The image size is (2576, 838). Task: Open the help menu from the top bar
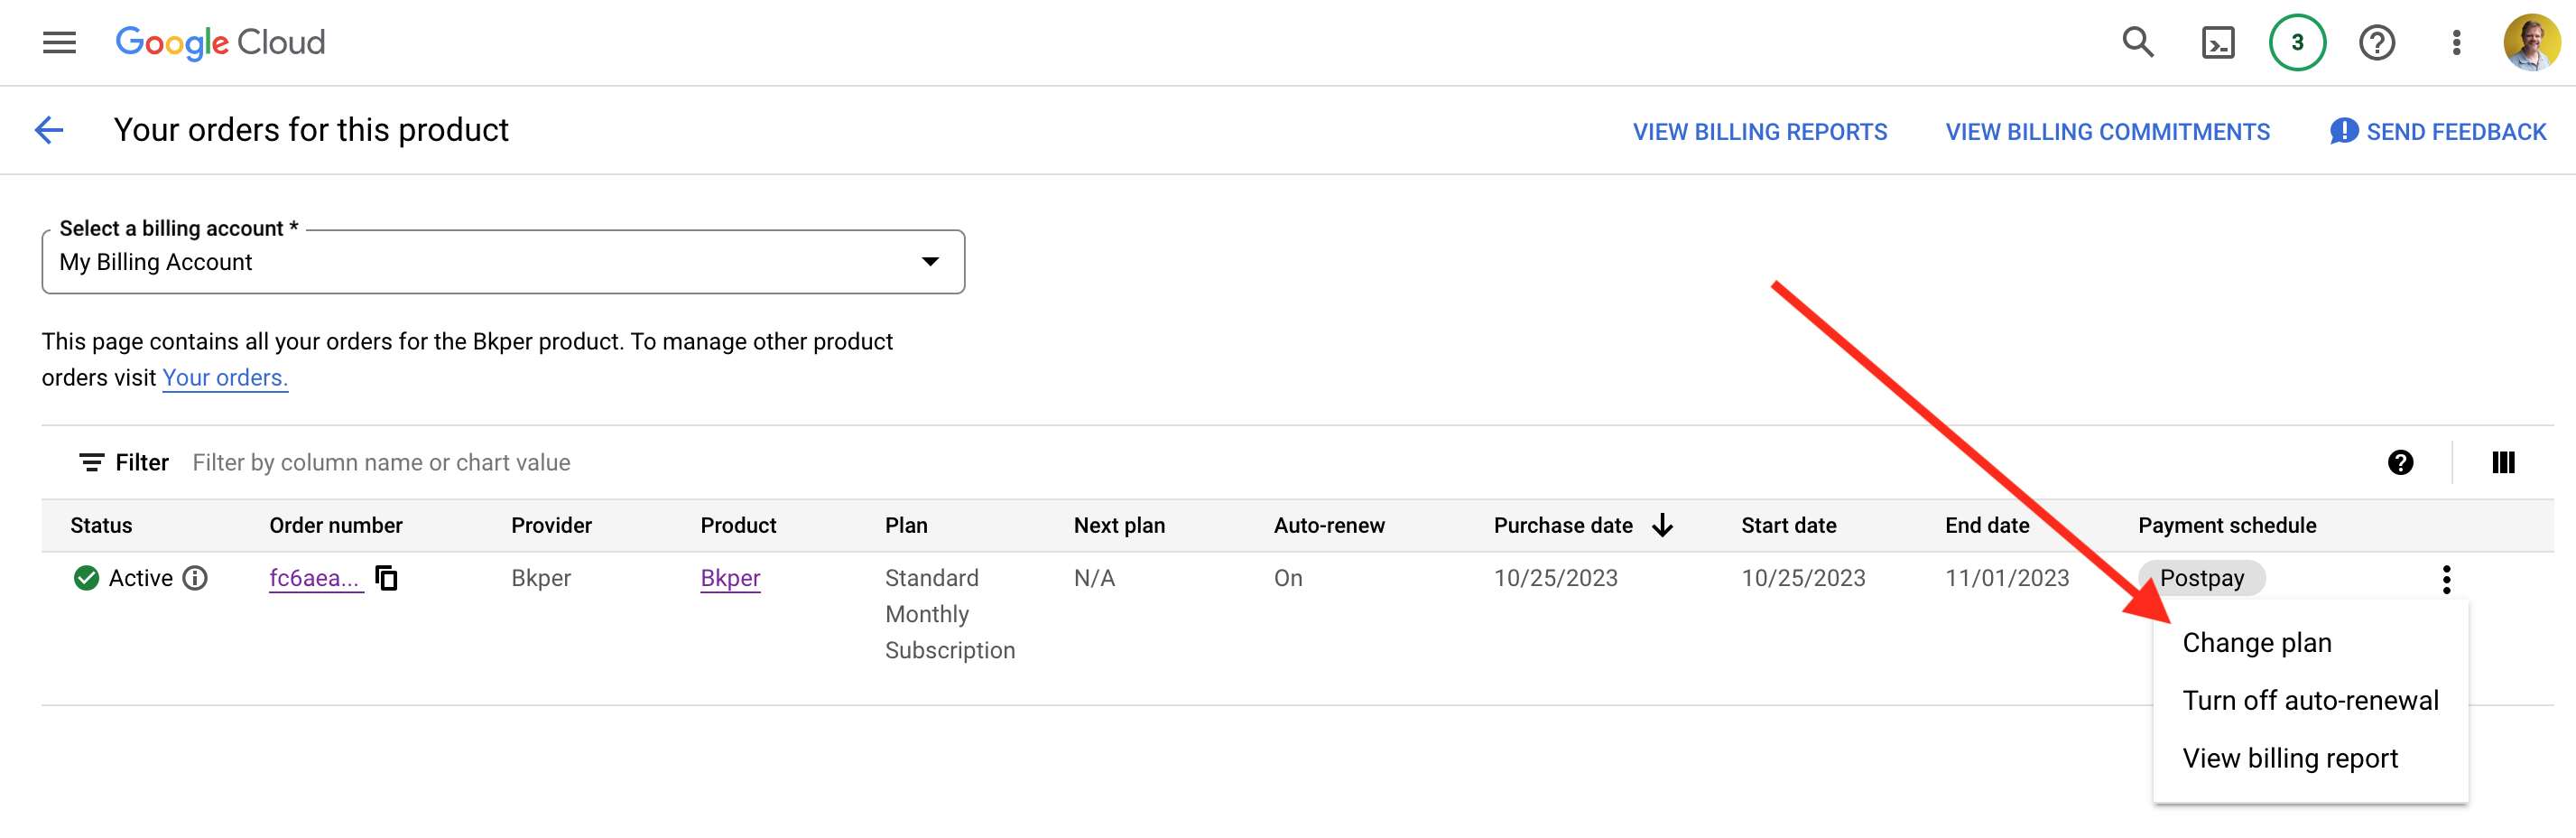[x=2377, y=42]
